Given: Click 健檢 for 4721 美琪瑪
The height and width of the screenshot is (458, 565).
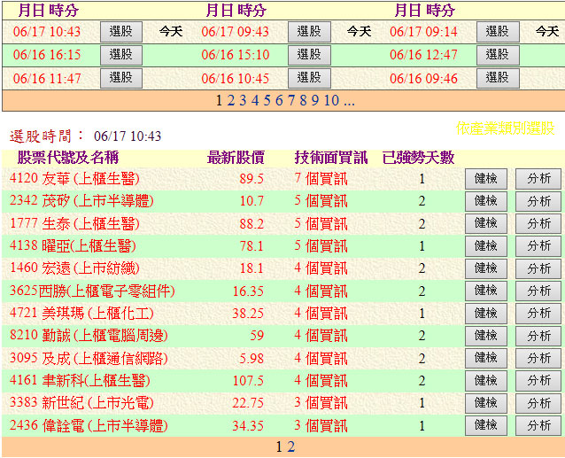Looking at the screenshot, I should (485, 313).
